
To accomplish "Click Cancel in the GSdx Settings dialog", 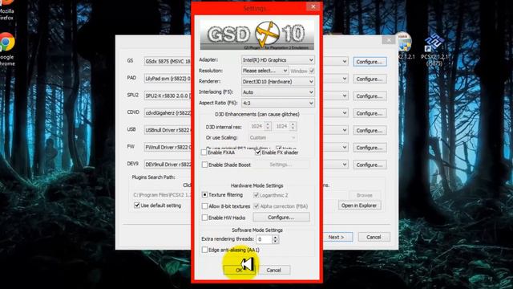I will tap(274, 270).
